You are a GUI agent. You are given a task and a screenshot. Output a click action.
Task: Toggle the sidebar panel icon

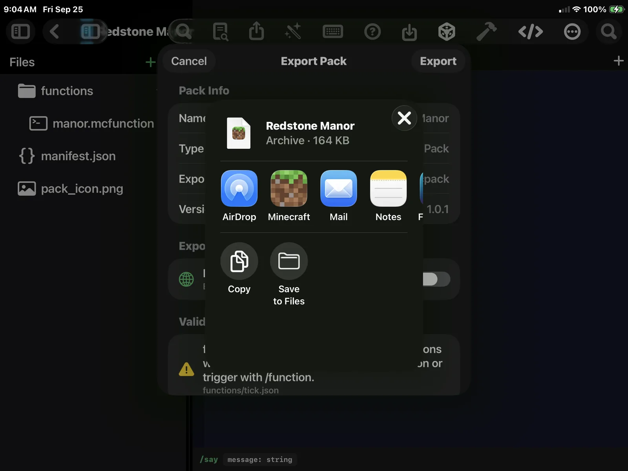20,31
